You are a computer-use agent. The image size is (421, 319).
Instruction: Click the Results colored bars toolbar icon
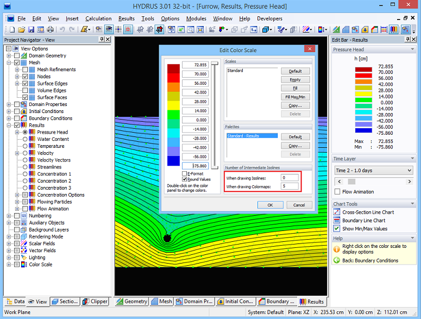(394, 29)
